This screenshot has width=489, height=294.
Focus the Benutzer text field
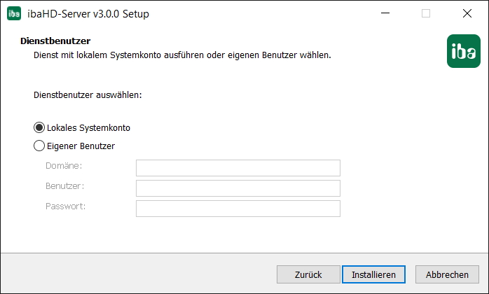coord(237,188)
